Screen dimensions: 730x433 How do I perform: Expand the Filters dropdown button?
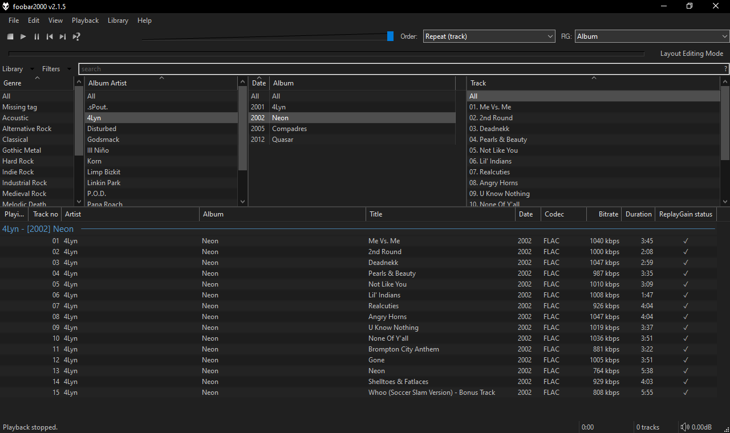56,69
